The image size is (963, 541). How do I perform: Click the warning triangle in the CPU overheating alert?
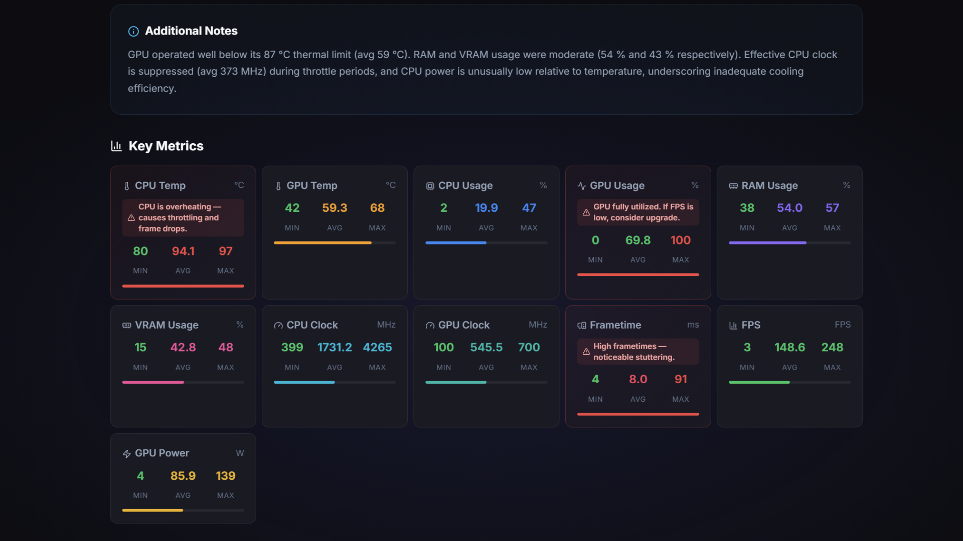tap(131, 217)
